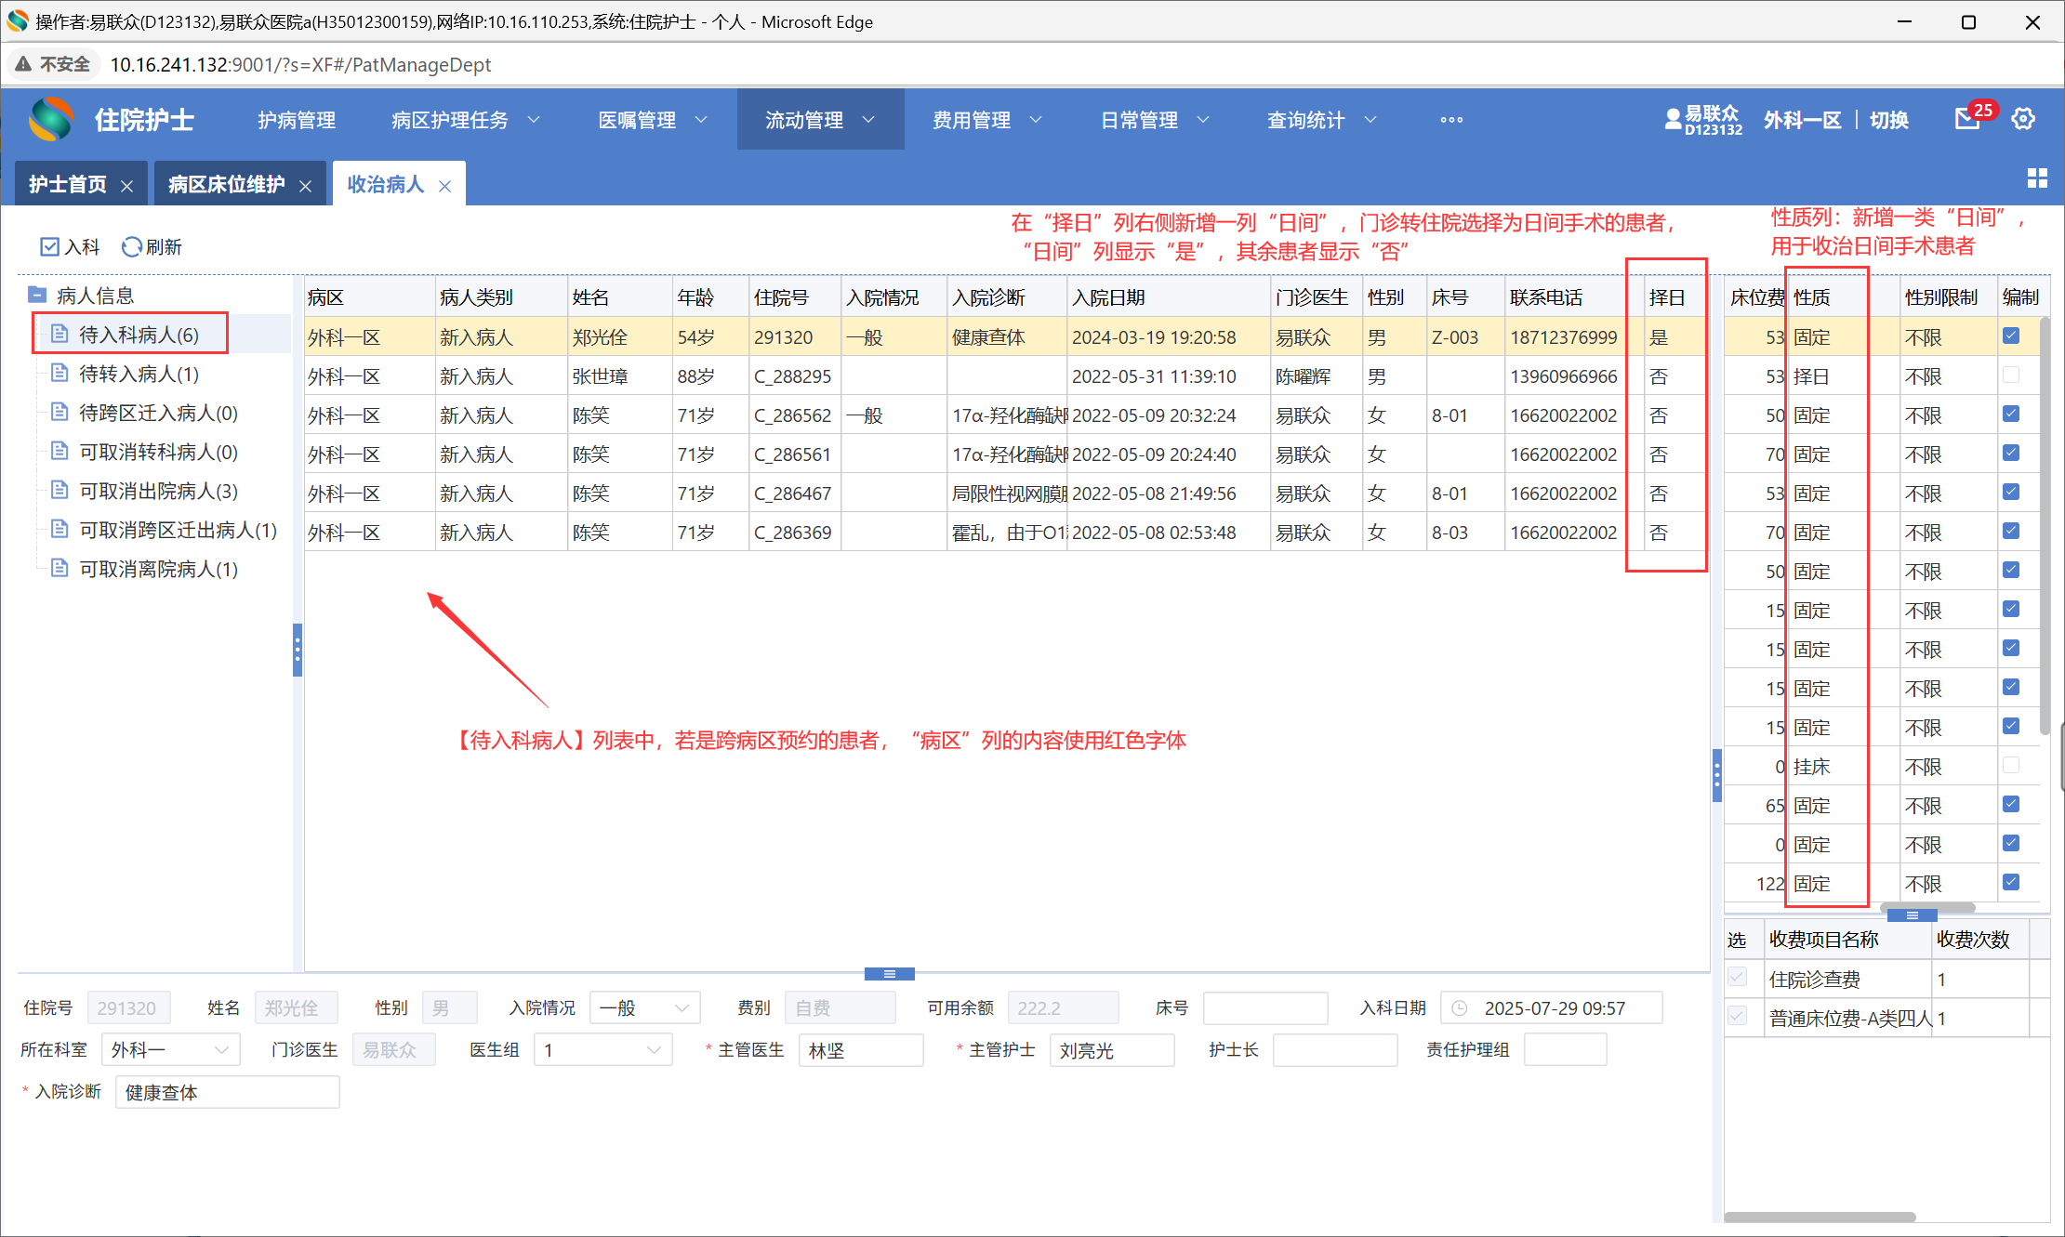Image resolution: width=2065 pixels, height=1237 pixels.
Task: Toggle 编制 checkbox for 挂床 bed row
Action: click(2011, 766)
